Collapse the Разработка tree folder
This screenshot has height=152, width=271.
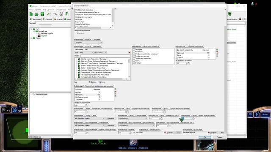click(x=34, y=31)
